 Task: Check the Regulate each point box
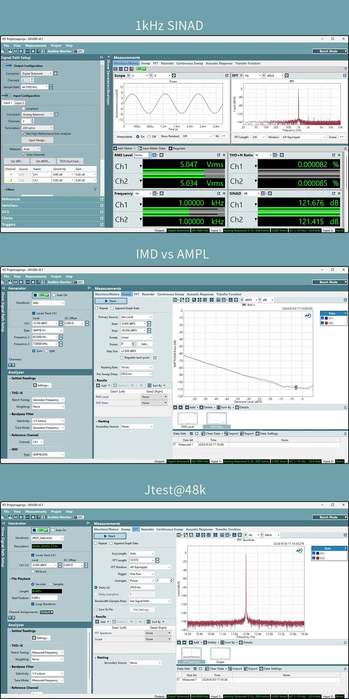click(122, 358)
